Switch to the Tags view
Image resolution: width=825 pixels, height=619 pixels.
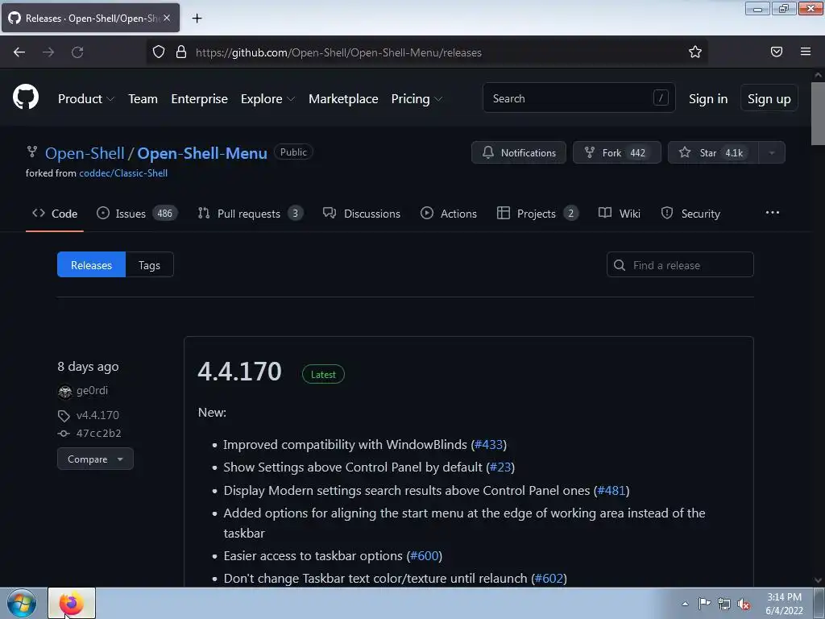point(149,264)
